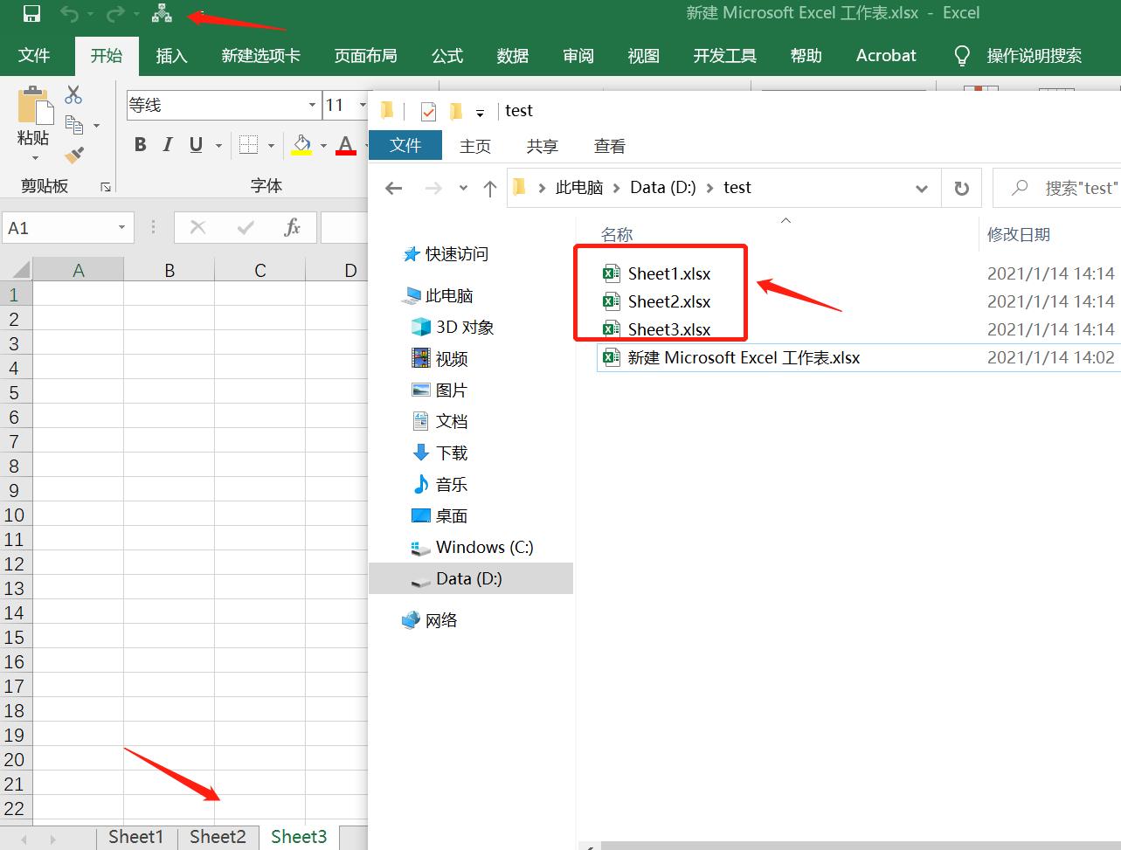Click the cancel X in formula bar
This screenshot has width=1121, height=850.
click(x=198, y=228)
